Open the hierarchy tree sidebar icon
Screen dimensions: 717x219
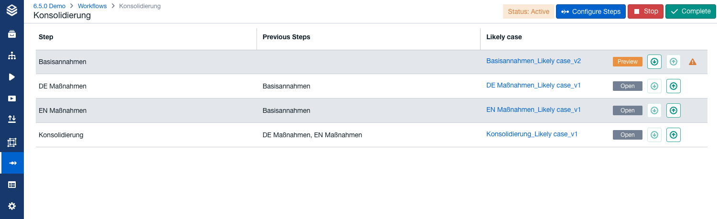12,55
